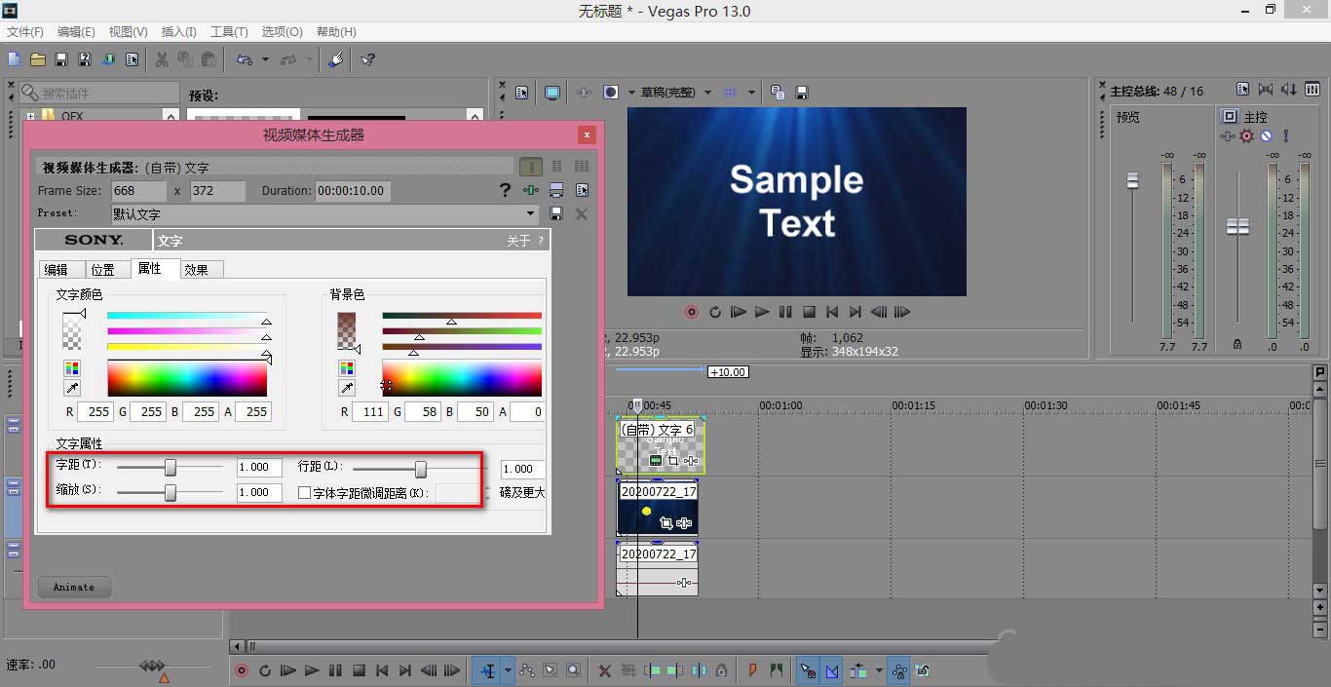Click the Lock padlock icon in bottom toolbar

(x=721, y=670)
